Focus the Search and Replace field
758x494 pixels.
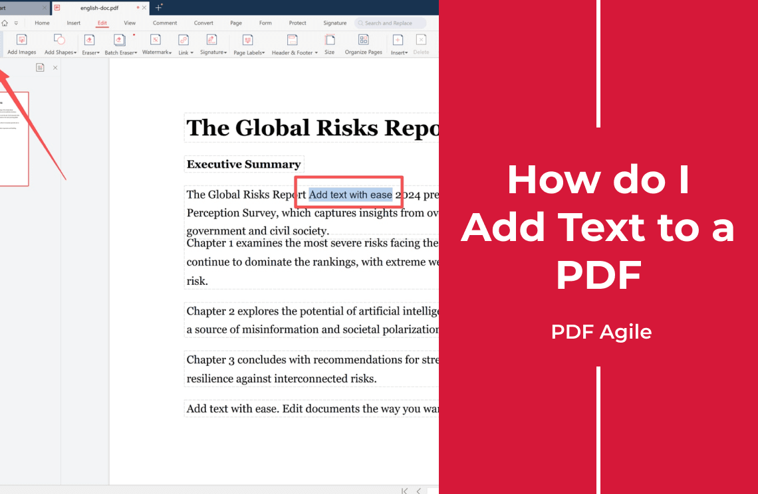tap(390, 23)
